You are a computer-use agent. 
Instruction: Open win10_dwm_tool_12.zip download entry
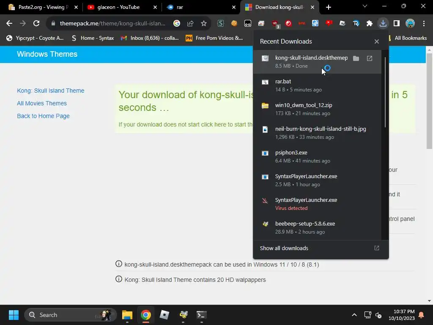pyautogui.click(x=317, y=109)
